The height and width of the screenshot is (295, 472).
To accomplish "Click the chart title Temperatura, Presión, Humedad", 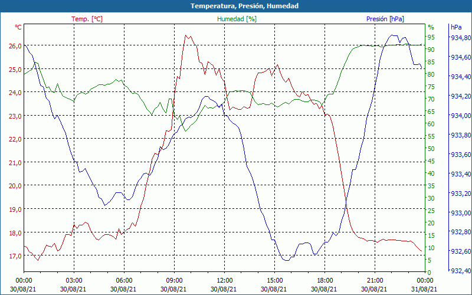I will coord(244,6).
